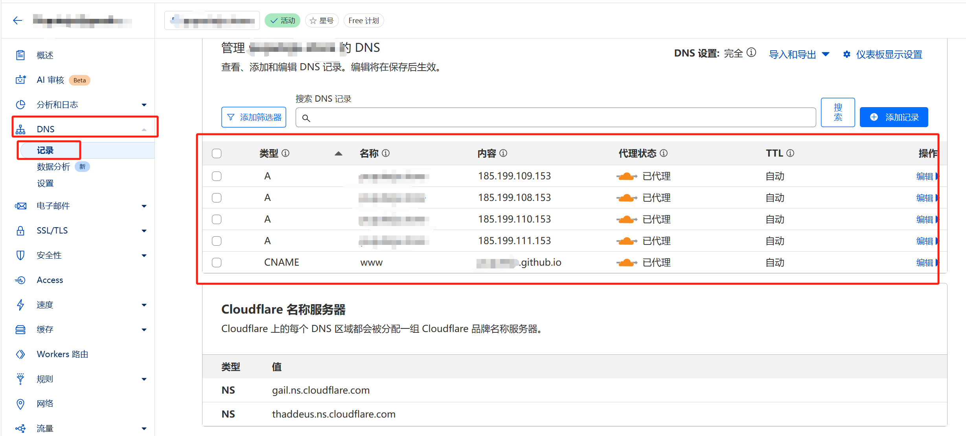
Task: Click the gail.ns.cloudflare.com nameserver value
Action: click(321, 390)
